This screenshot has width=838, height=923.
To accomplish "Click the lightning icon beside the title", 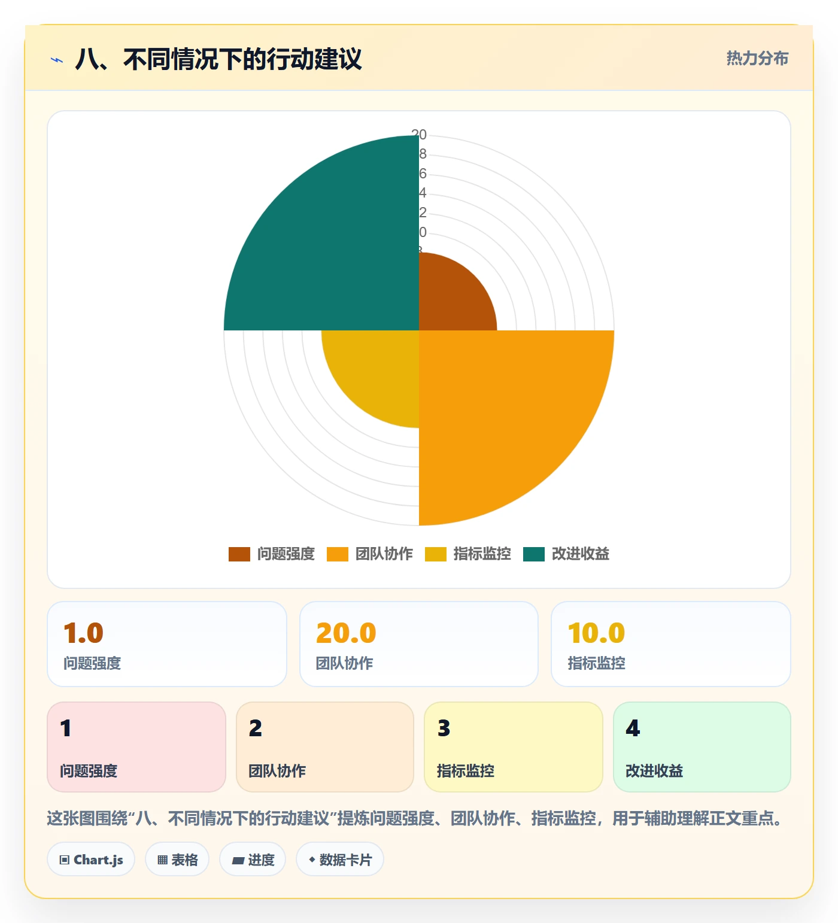I will [57, 60].
